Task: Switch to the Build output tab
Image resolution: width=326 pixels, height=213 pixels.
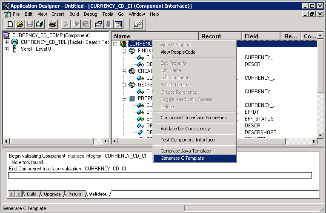Action: click(31, 194)
